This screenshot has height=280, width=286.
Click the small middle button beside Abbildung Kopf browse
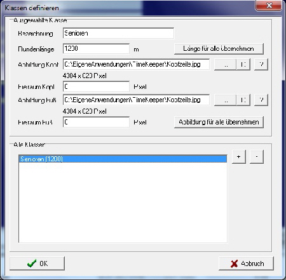point(243,64)
